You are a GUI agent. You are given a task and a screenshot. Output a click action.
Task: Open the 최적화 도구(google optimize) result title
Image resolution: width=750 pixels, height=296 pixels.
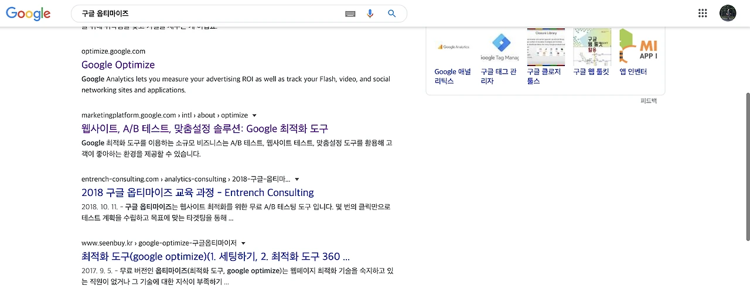(x=216, y=256)
